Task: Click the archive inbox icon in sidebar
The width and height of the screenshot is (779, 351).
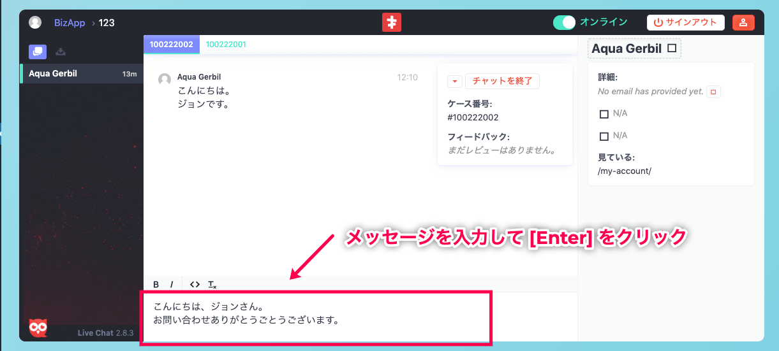Action: (x=61, y=52)
